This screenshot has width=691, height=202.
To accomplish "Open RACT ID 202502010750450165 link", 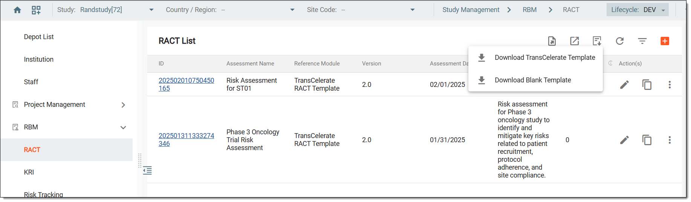I will coord(186,84).
